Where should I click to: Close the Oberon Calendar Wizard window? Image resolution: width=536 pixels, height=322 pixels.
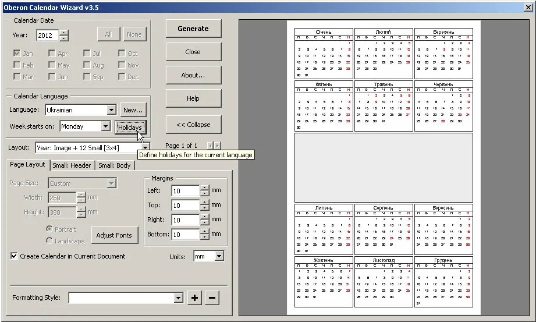click(x=528, y=7)
